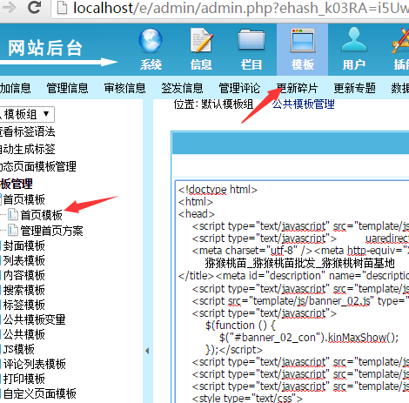
Task: Select 管理首页方案 tree item
Action: 51,231
